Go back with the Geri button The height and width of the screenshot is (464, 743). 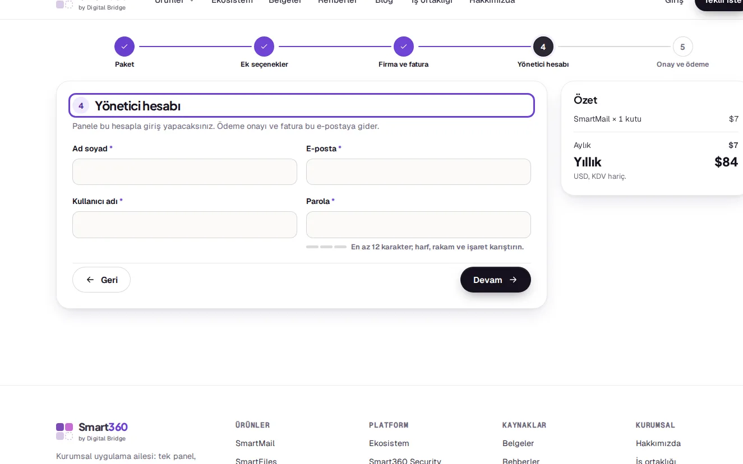(x=101, y=280)
